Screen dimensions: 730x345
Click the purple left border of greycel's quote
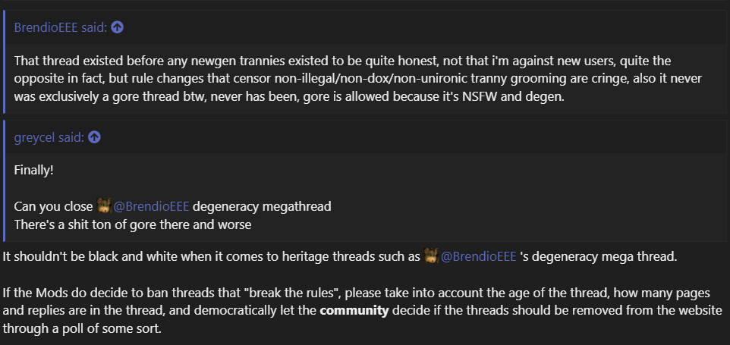(x=4, y=182)
